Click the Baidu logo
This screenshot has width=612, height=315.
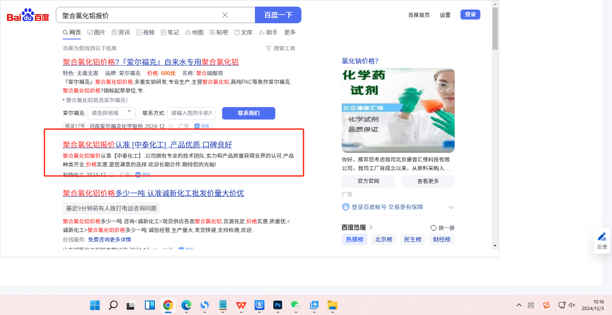28,15
